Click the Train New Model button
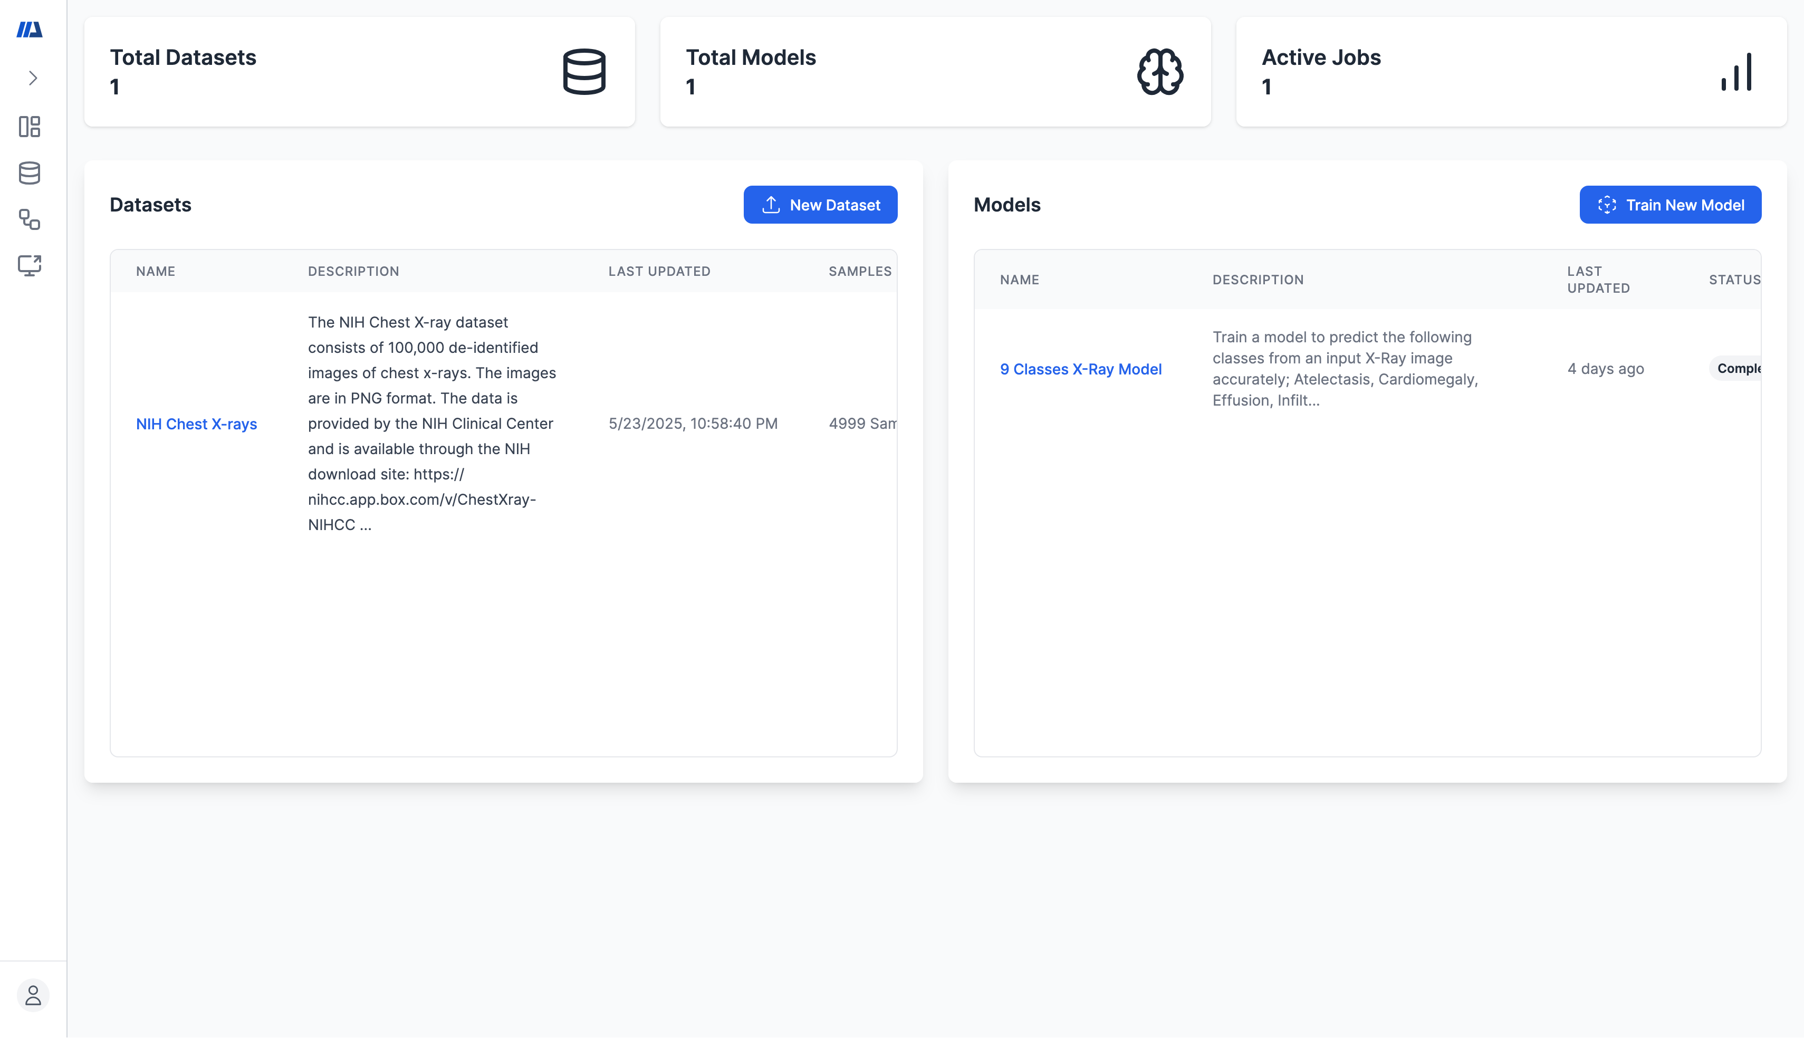Screen dimensions: 1804x1038 point(1670,205)
